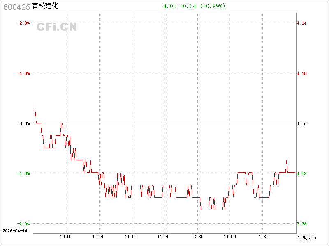
Task: Click the 3.98 price label
Action: [301, 224]
